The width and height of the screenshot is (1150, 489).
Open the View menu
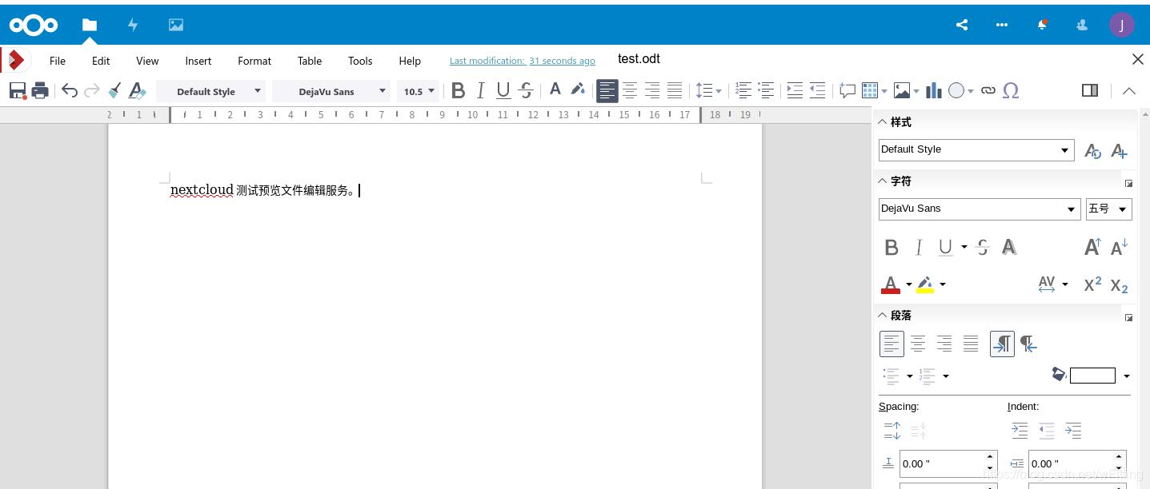pos(147,61)
